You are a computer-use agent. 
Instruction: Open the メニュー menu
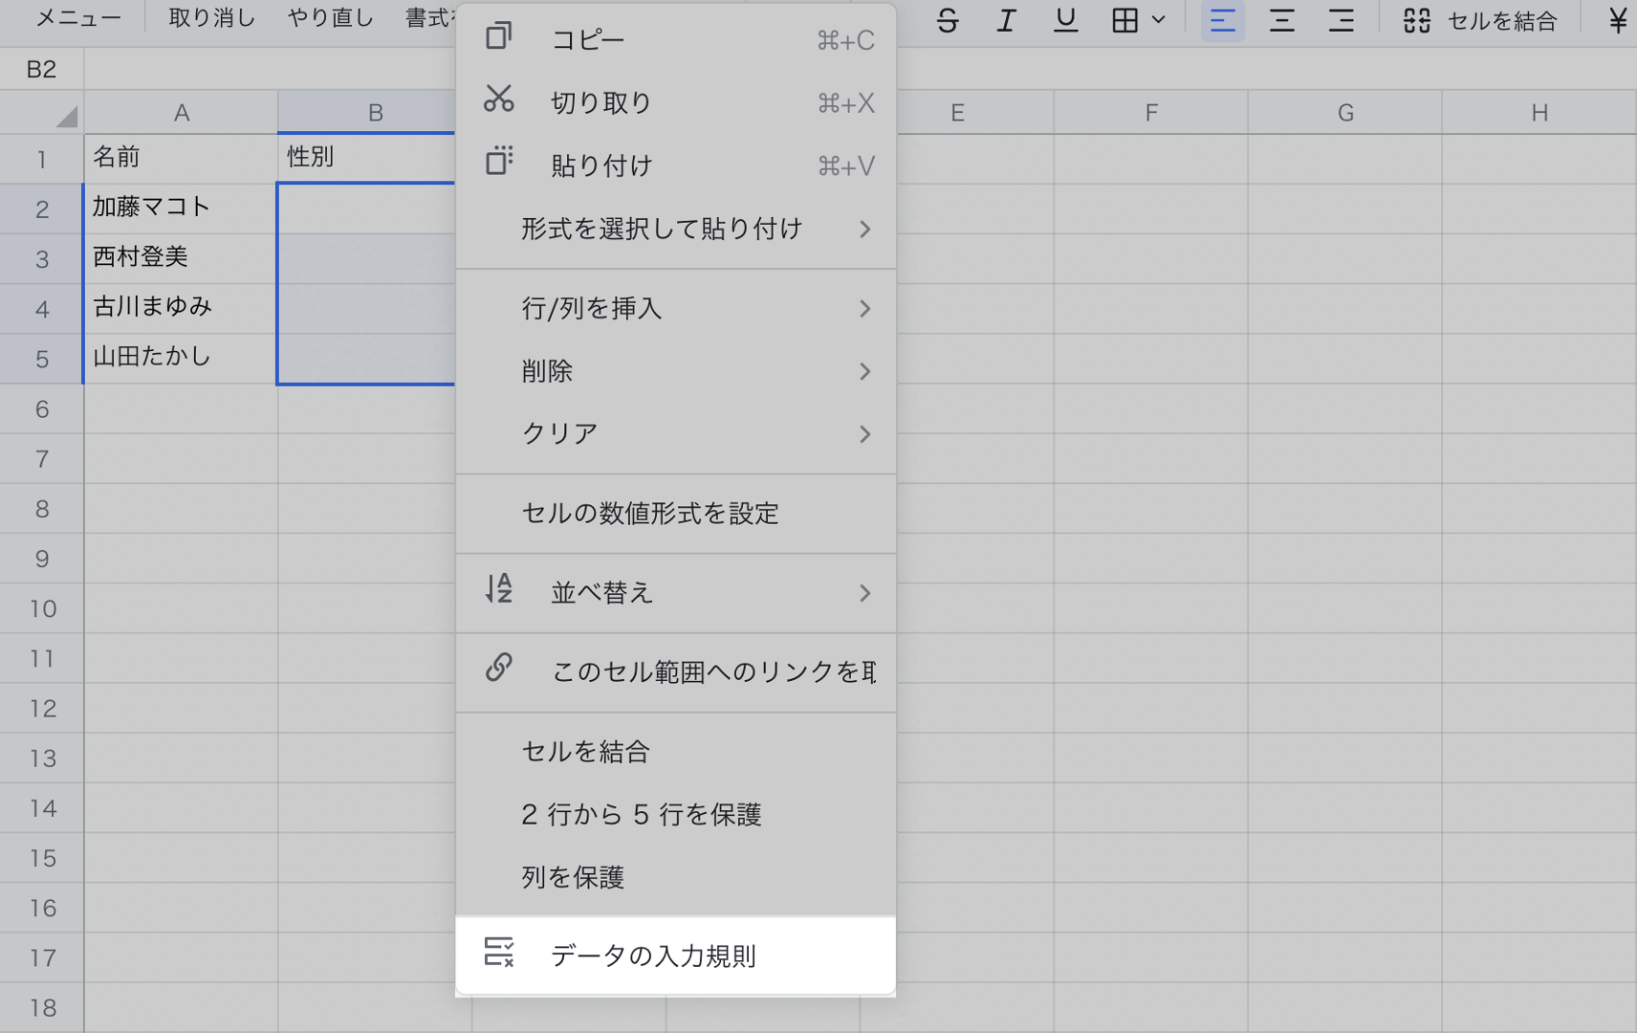click(x=76, y=17)
